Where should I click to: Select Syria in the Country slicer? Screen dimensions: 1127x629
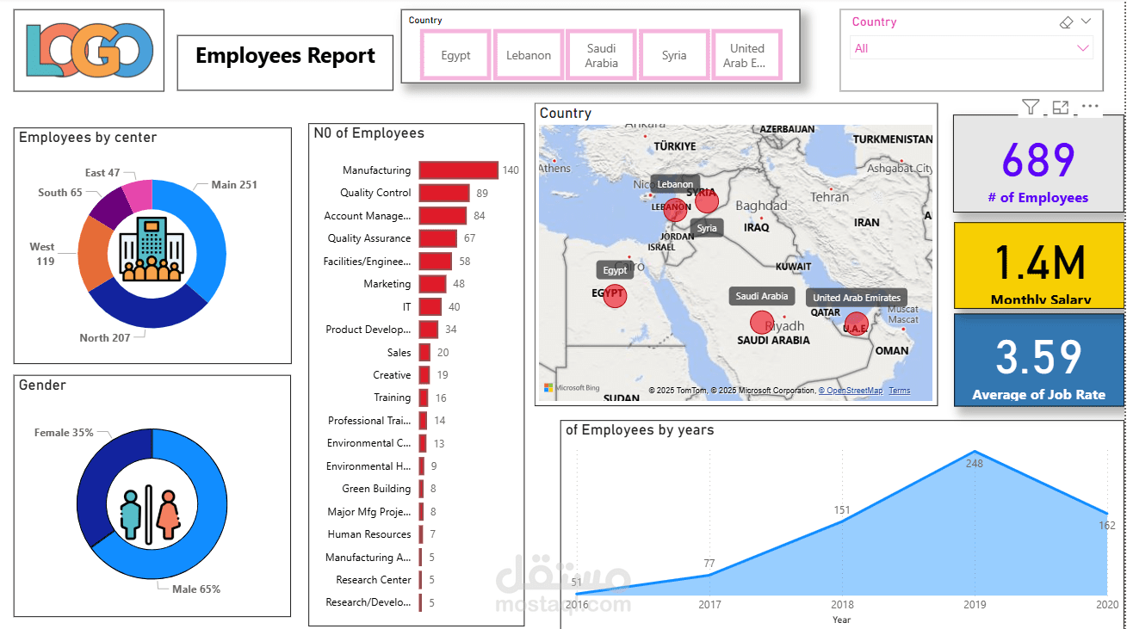674,53
